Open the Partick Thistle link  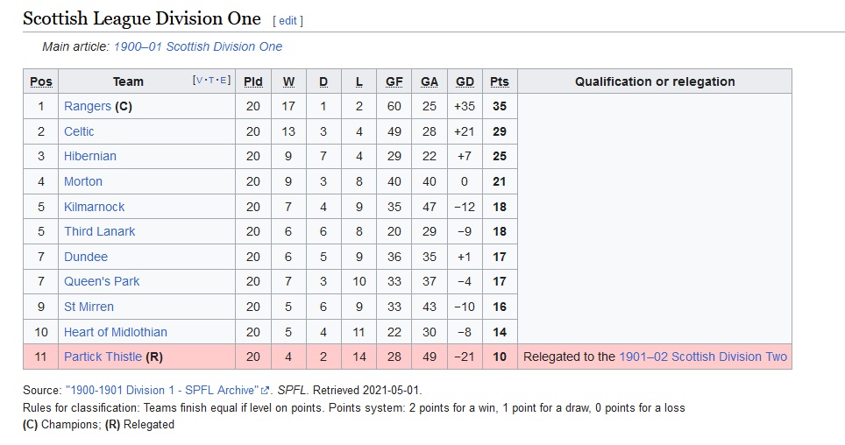coord(103,357)
